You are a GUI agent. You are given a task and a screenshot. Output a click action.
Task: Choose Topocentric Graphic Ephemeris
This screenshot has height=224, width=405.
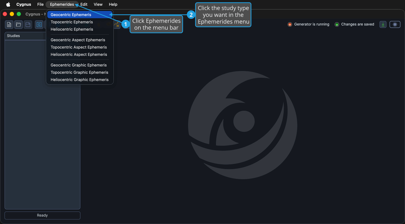(79, 72)
